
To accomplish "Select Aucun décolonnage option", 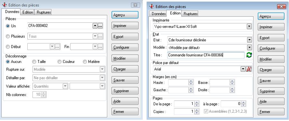I will (x=8, y=62).
